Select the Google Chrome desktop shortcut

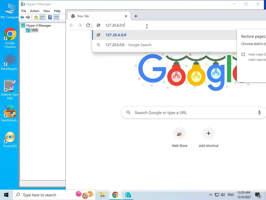10,38
